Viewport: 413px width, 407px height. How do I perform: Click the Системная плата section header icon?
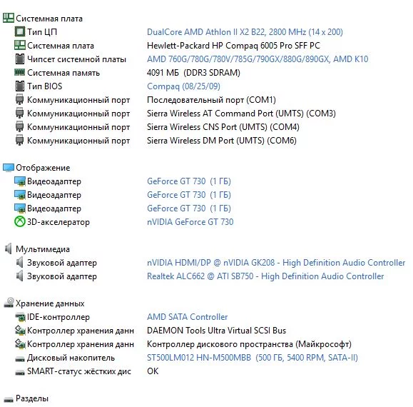coord(8,18)
